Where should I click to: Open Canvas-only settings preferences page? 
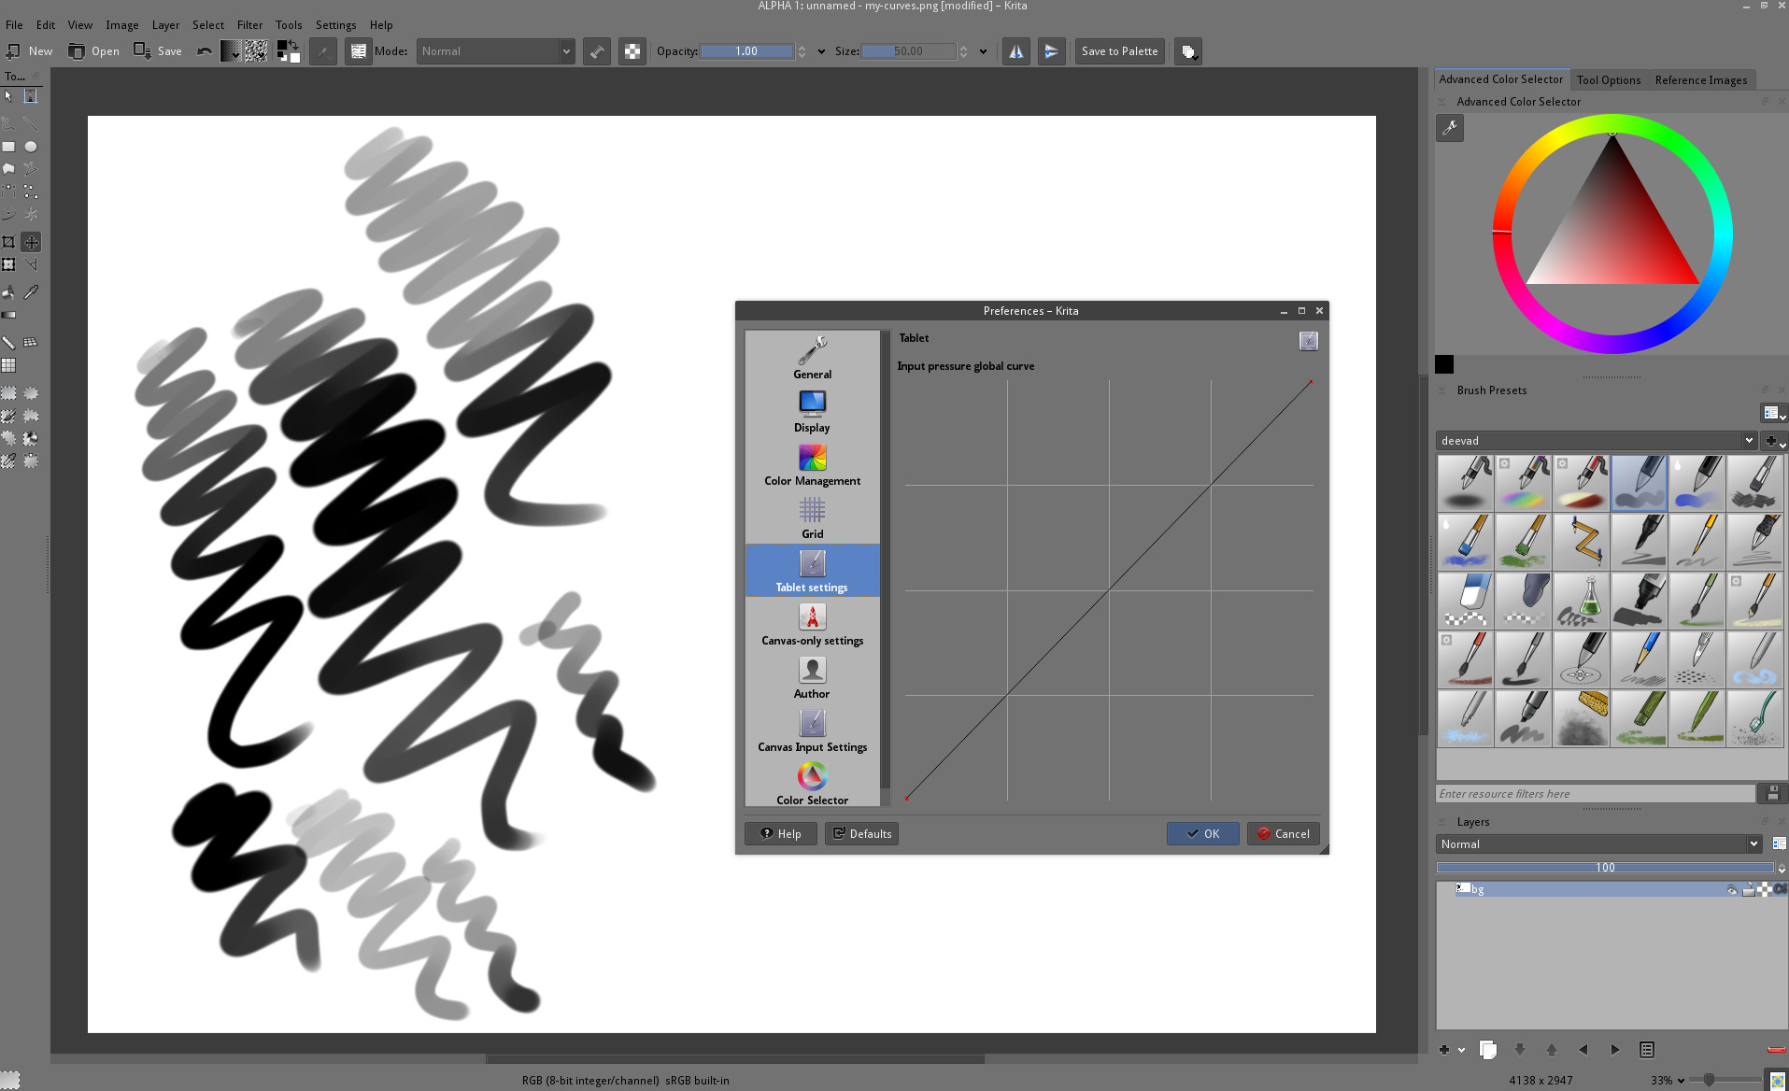pos(812,625)
